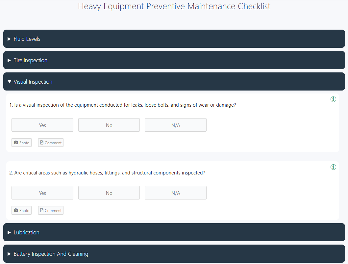Expand the Lubrication section
Viewport: 348px width, 264px height.
pos(174,232)
